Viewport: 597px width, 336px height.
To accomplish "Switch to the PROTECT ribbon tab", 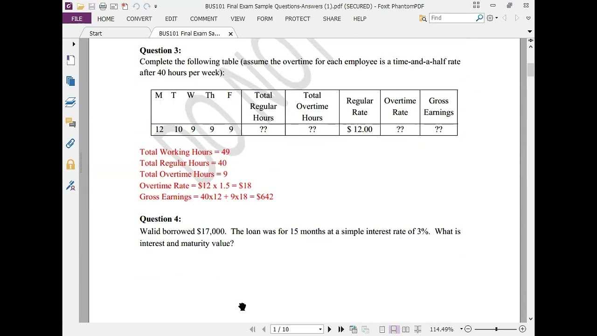I will point(298,19).
